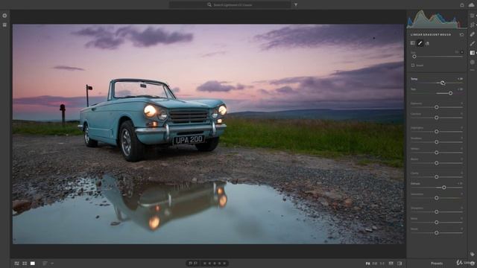Select the Crop and Rotate tool

pos(472,25)
